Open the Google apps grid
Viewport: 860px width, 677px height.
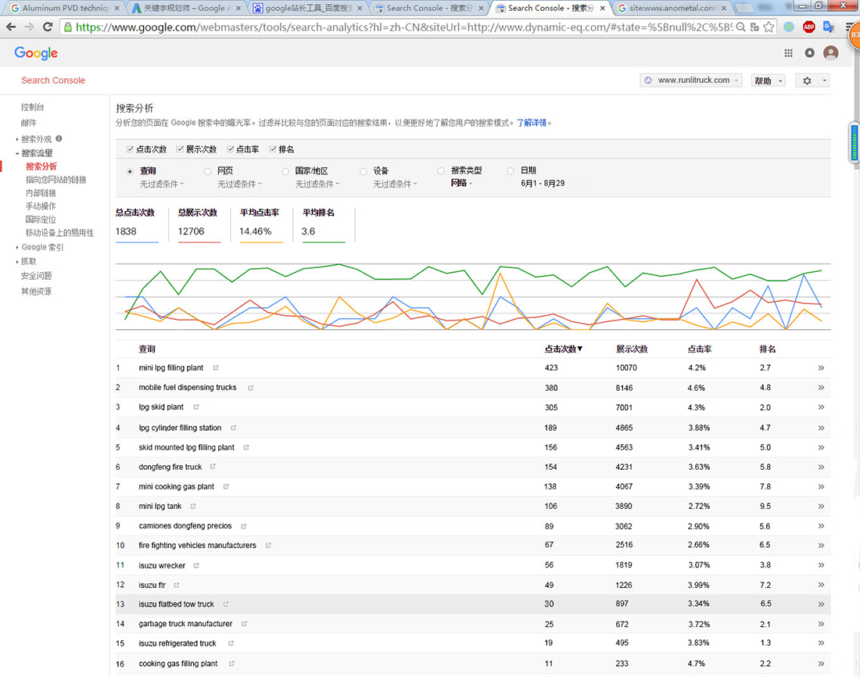[788, 52]
